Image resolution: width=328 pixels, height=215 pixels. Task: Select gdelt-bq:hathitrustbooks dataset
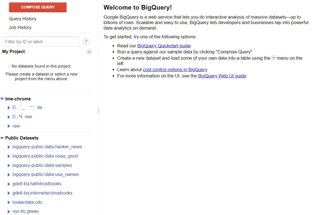tap(37, 184)
